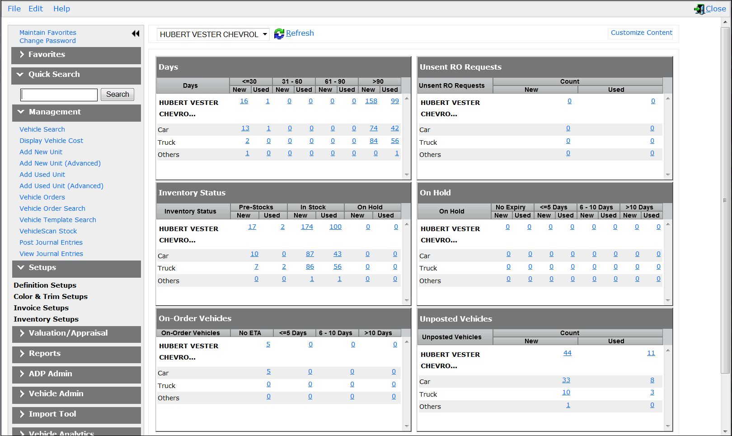The height and width of the screenshot is (436, 732).
Task: Click the Close door icon
Action: point(699,9)
